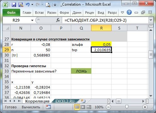
Task: Switch to the Главная ribbon tab
Action: click(x=27, y=13)
